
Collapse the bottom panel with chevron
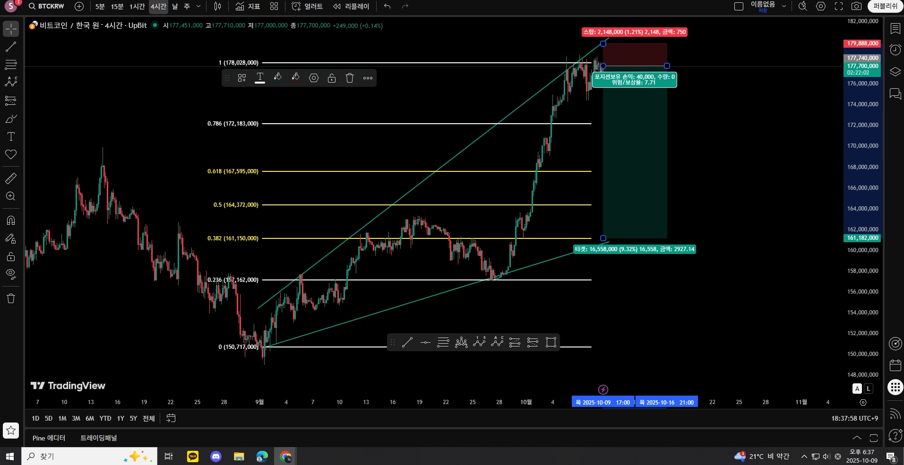(857, 438)
